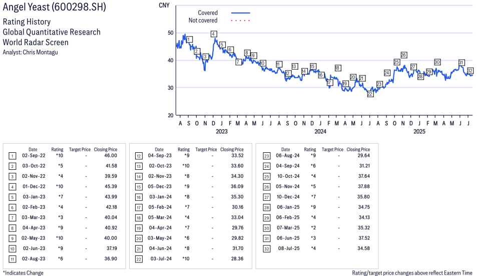
Task: Click the World Radar Screen heading
Action: pyautogui.click(x=36, y=42)
